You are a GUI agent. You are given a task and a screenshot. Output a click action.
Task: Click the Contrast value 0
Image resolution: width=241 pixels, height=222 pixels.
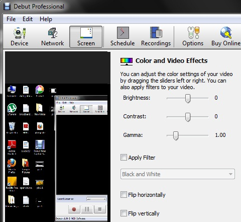click(x=216, y=116)
